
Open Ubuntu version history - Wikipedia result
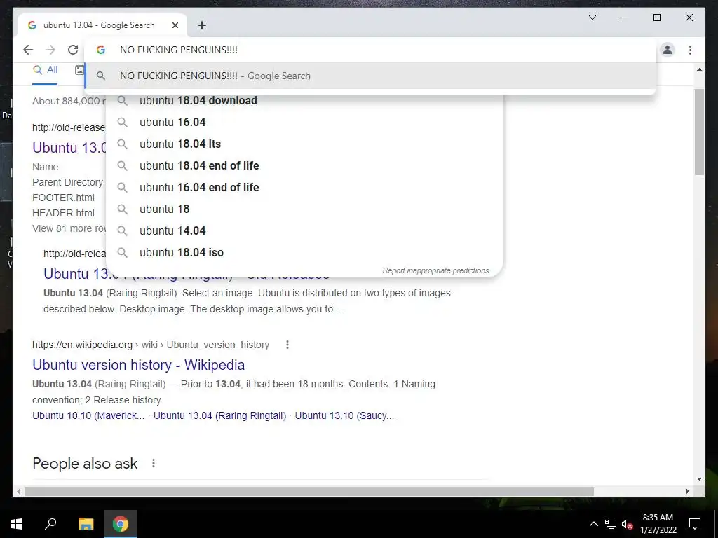click(138, 365)
